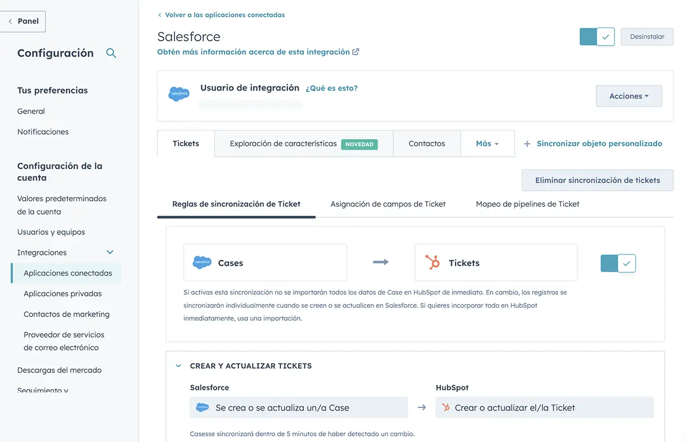Open Aplicaciones privadas in sidebar
The width and height of the screenshot is (696, 442).
[x=63, y=294]
